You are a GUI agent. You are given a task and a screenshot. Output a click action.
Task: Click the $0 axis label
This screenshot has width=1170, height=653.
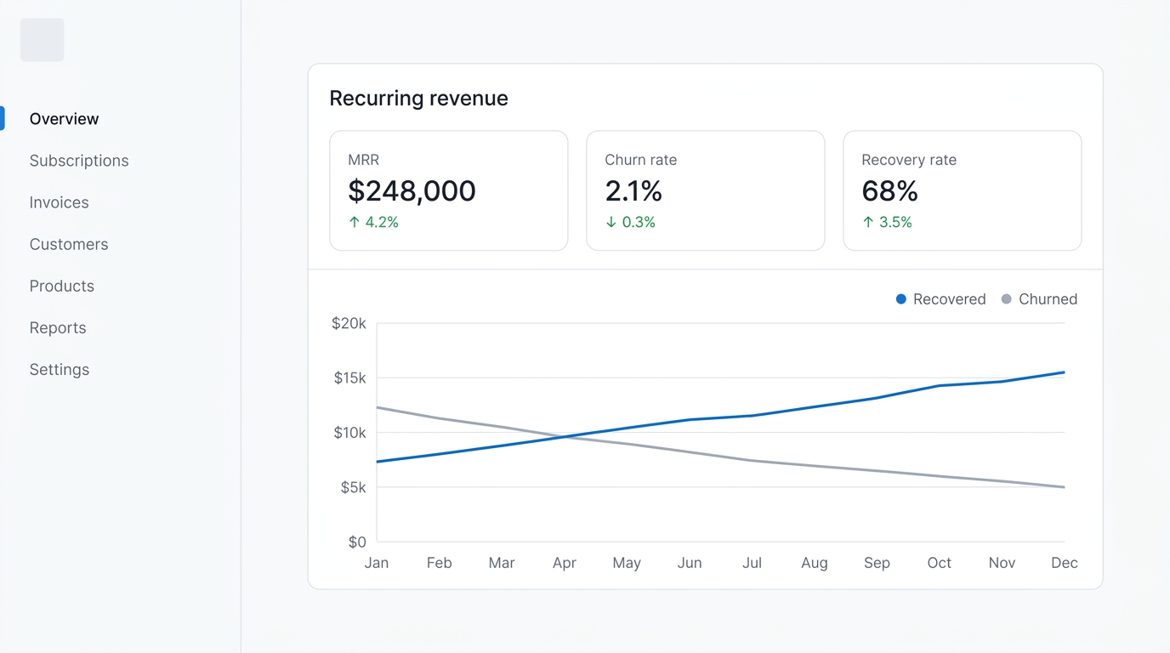click(357, 542)
